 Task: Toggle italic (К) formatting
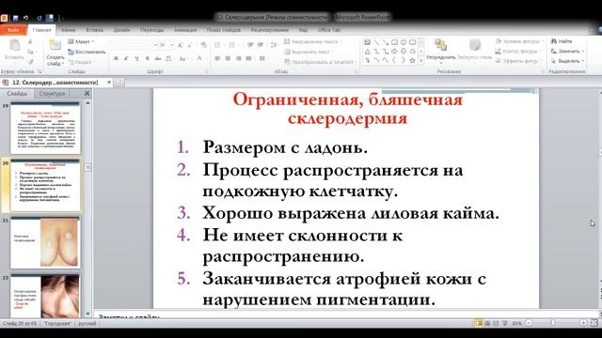[x=126, y=58]
